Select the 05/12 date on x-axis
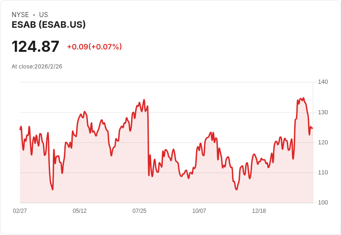This screenshot has height=235, width=341. click(x=80, y=210)
